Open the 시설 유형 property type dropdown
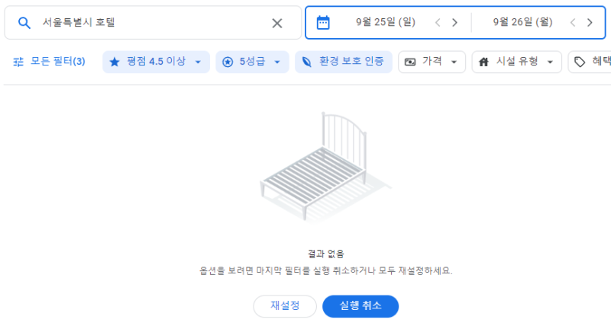 click(516, 62)
